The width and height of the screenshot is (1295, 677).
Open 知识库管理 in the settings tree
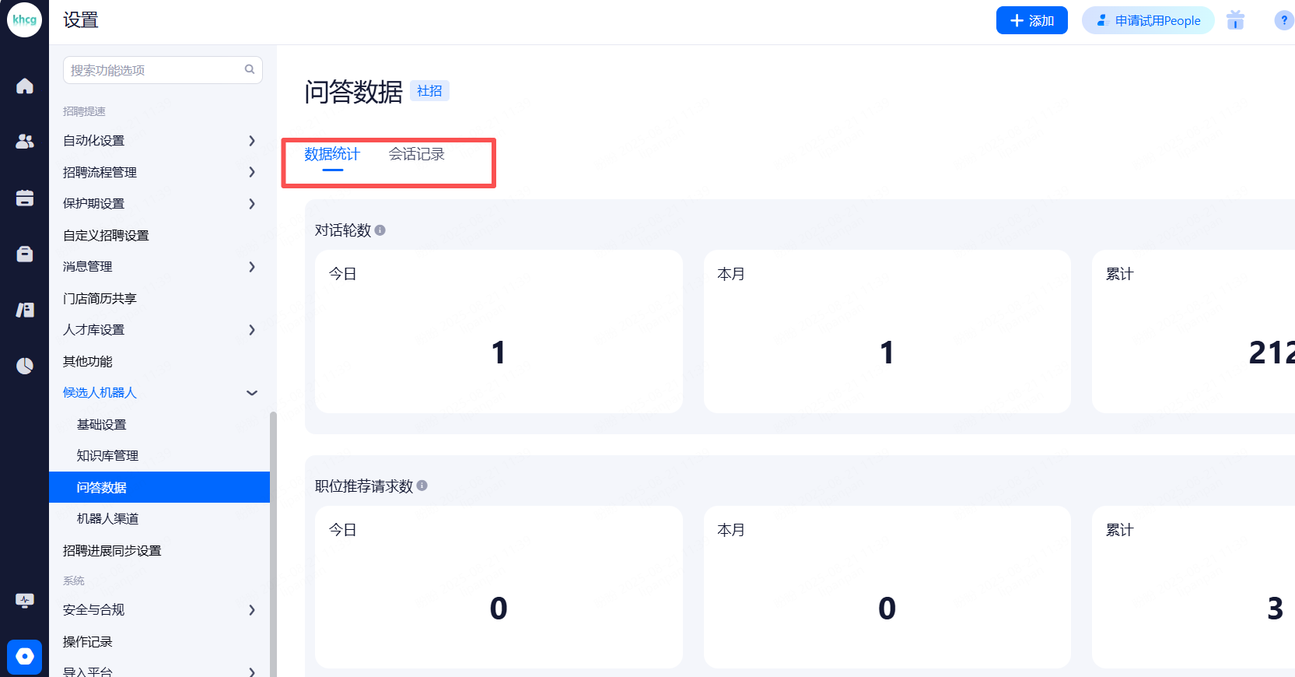pyautogui.click(x=107, y=456)
